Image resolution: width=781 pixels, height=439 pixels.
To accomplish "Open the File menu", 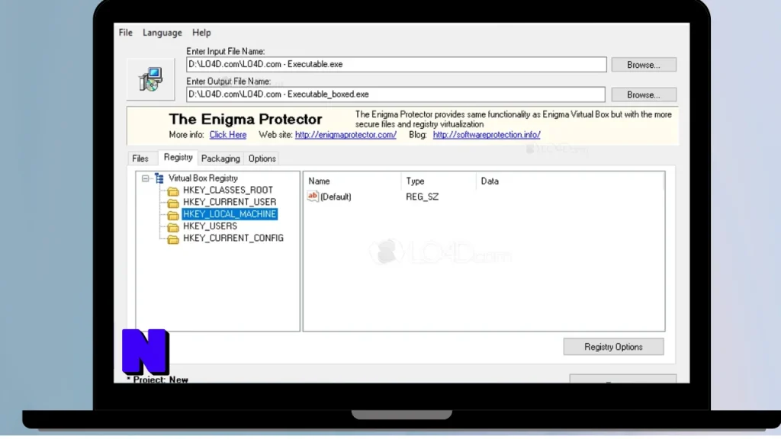I will pos(126,32).
